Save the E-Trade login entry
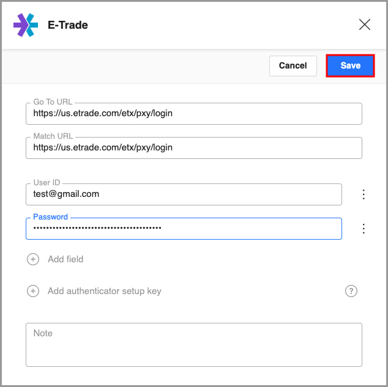The width and height of the screenshot is (388, 387). [x=350, y=66]
